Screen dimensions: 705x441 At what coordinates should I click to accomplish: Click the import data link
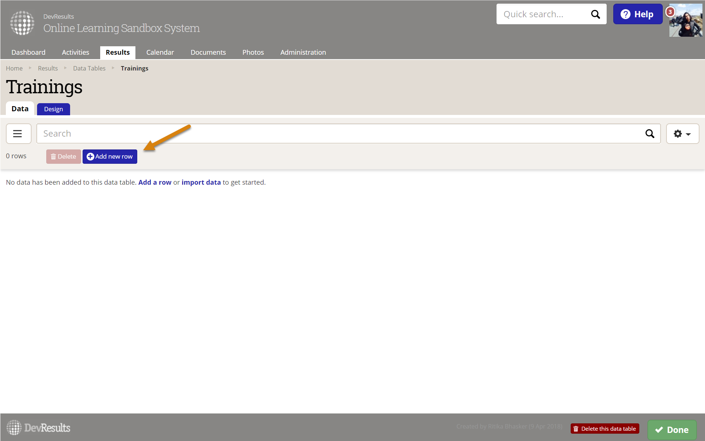201,182
